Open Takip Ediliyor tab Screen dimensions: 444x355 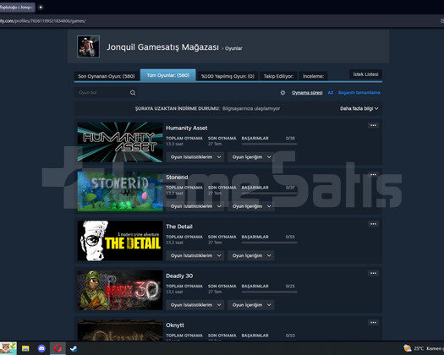[278, 76]
